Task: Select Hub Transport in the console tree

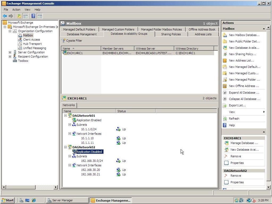Action: (x=32, y=44)
